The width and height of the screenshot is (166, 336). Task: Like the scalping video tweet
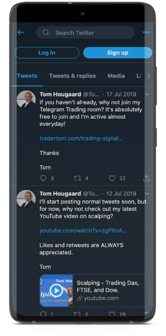point(112,314)
